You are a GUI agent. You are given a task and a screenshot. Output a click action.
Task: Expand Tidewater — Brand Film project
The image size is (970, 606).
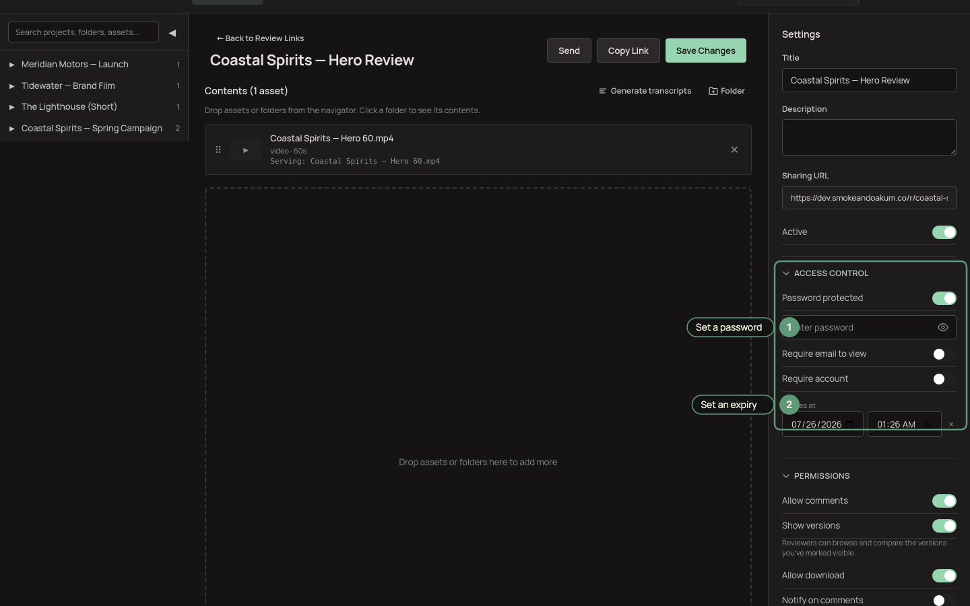coord(11,86)
